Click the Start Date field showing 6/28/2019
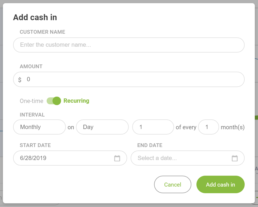 pos(70,158)
